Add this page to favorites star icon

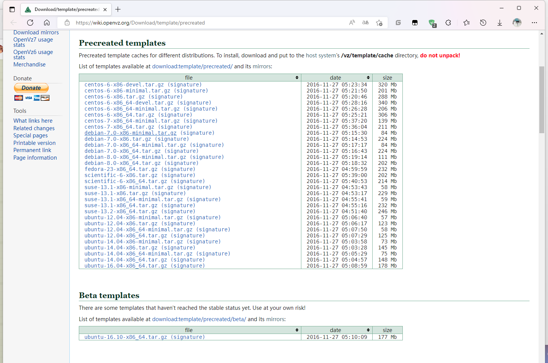tap(379, 23)
